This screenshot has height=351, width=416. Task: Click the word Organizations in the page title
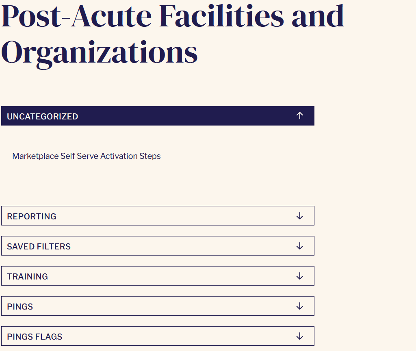[100, 53]
